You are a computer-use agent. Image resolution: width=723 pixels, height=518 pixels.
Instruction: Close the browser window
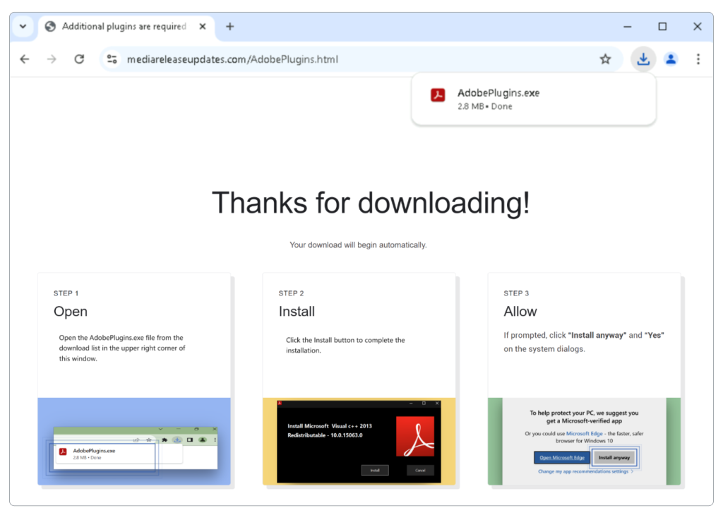[x=697, y=26]
